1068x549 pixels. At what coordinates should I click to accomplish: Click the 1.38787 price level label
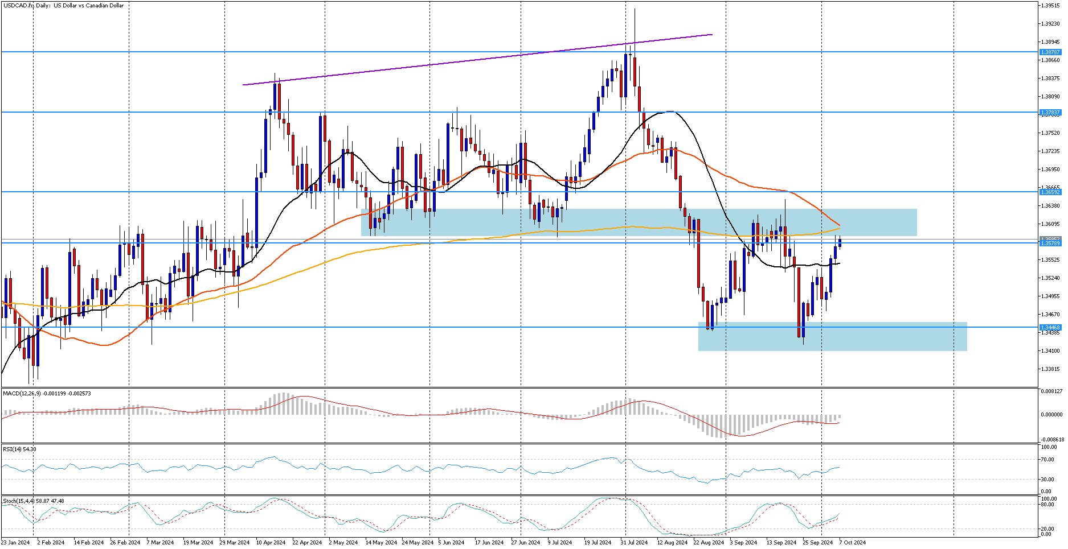point(1050,52)
